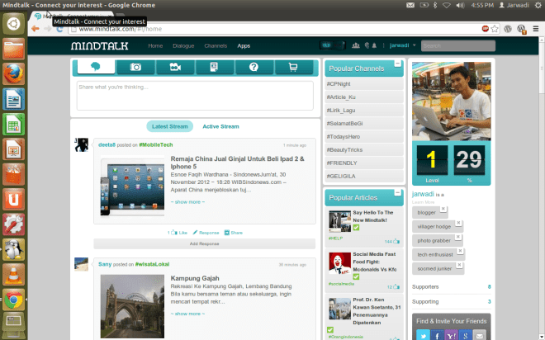
Task: Select the camera photo post icon
Action: pos(135,68)
